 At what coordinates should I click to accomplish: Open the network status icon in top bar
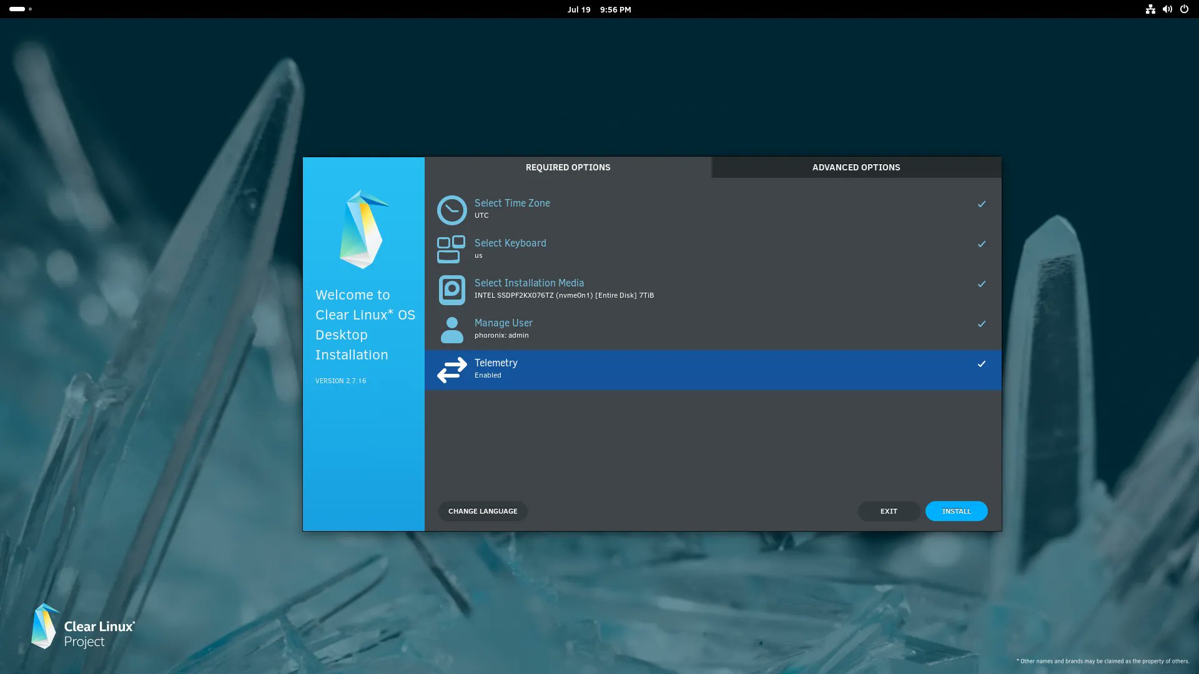tap(1150, 9)
